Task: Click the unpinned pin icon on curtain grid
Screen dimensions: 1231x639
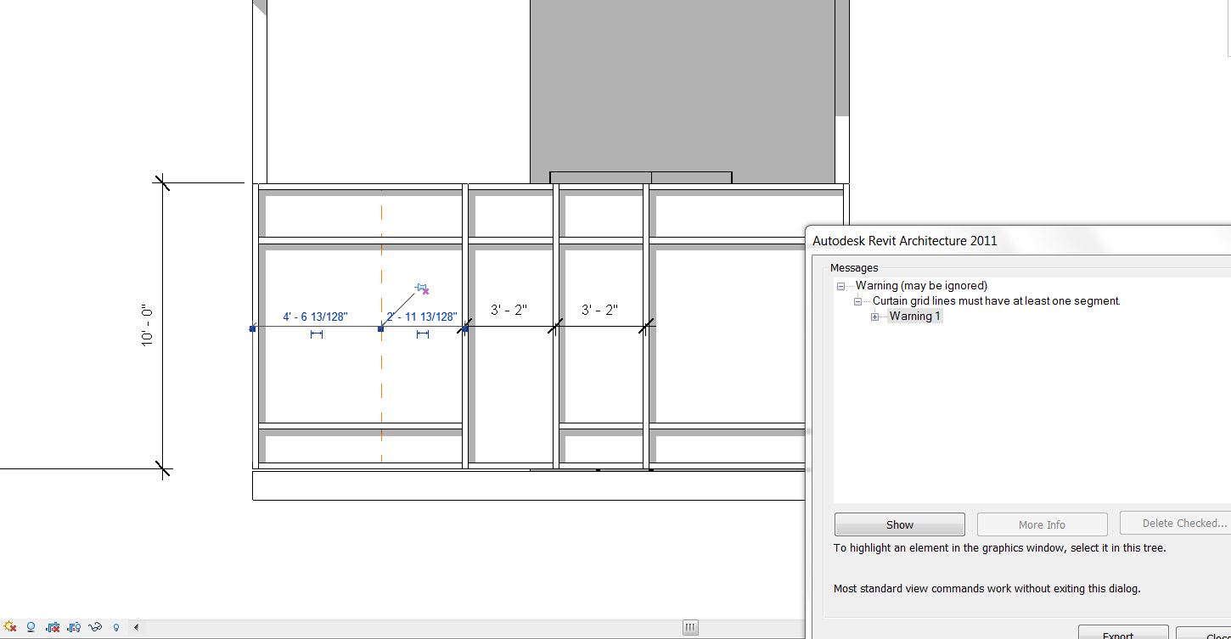Action: click(x=422, y=289)
